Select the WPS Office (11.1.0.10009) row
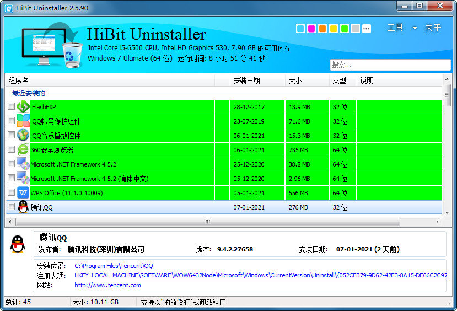 224,193
